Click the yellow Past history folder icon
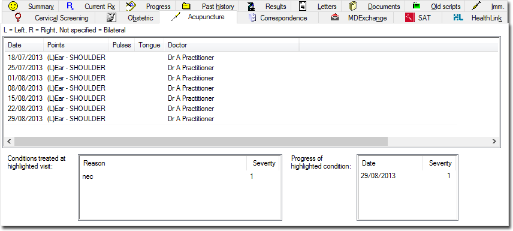Screen dimensions: 513x231 (186, 6)
